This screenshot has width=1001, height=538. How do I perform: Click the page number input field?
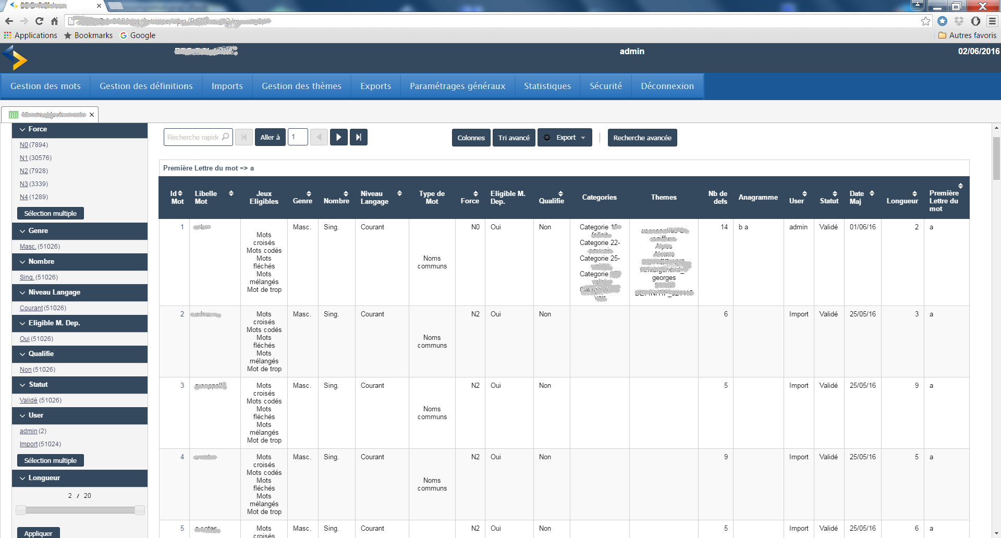click(298, 137)
